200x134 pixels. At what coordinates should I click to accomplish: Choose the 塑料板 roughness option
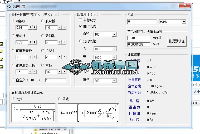point(13,36)
